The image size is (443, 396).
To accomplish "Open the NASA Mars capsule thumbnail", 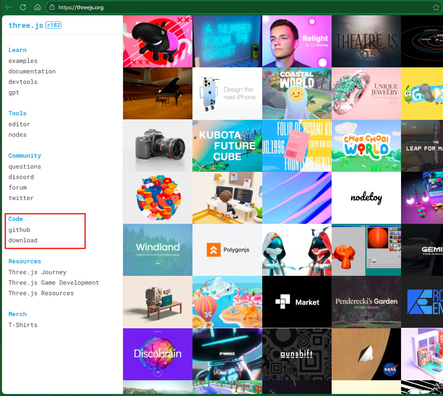I will [366, 354].
